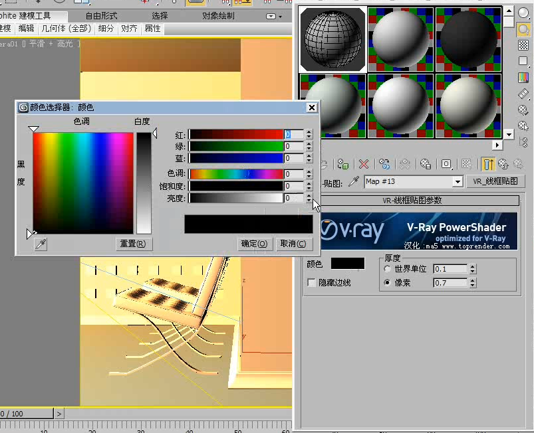
Task: Open 几何体 (全部) ribbon panel
Action: pos(67,29)
